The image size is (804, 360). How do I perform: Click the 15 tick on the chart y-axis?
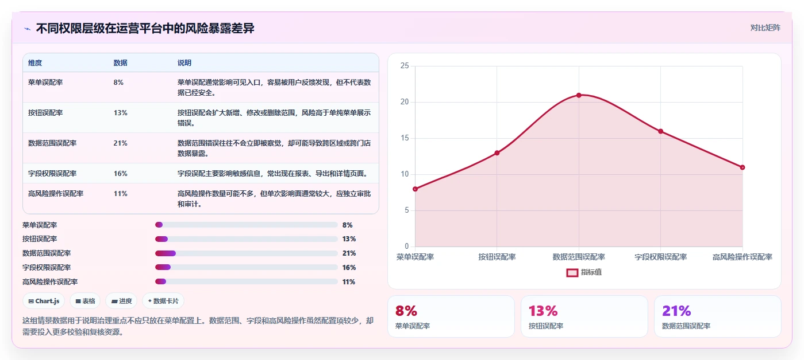click(405, 138)
